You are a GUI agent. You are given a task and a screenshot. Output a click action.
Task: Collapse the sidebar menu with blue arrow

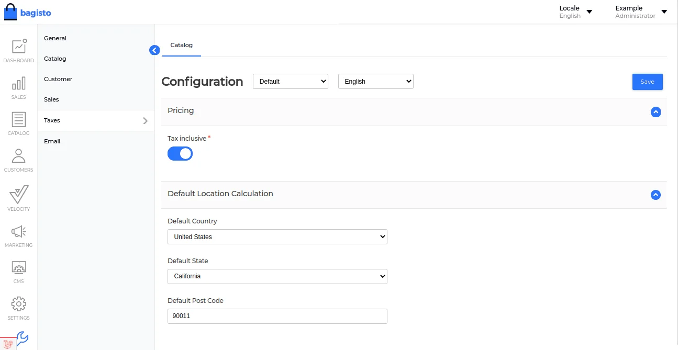[154, 50]
